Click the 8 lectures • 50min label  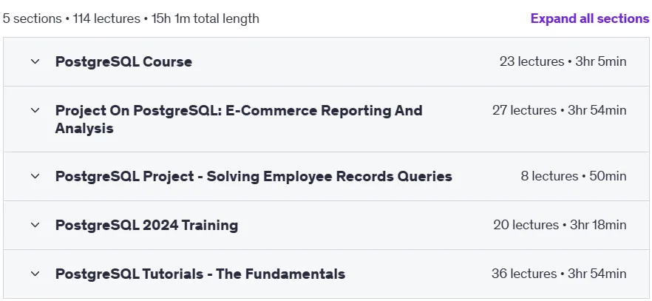574,176
